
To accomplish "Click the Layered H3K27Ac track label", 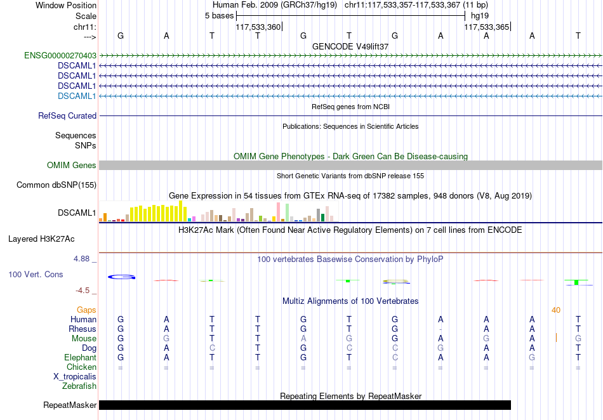I will (41, 239).
